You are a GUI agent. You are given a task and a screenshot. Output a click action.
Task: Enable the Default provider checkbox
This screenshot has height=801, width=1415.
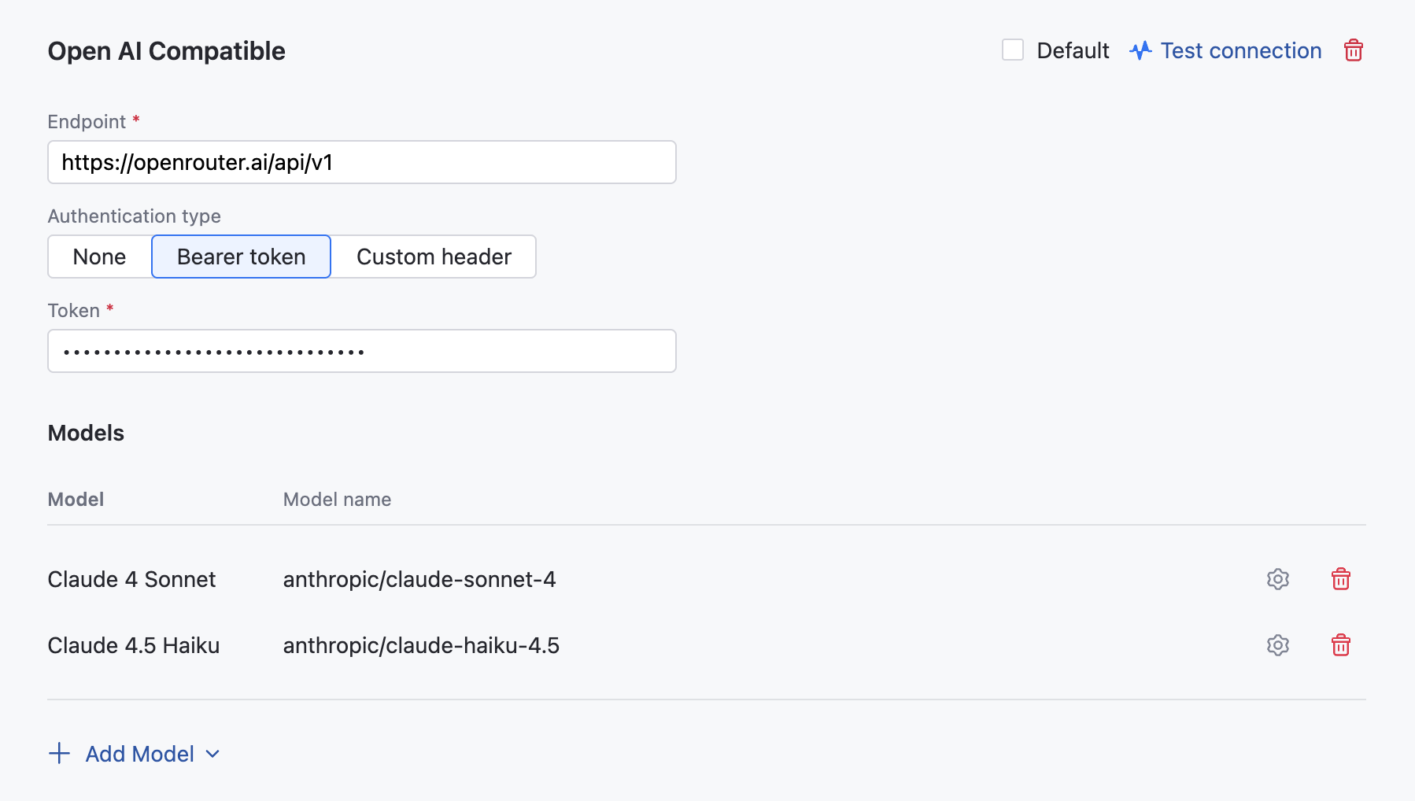click(1013, 50)
